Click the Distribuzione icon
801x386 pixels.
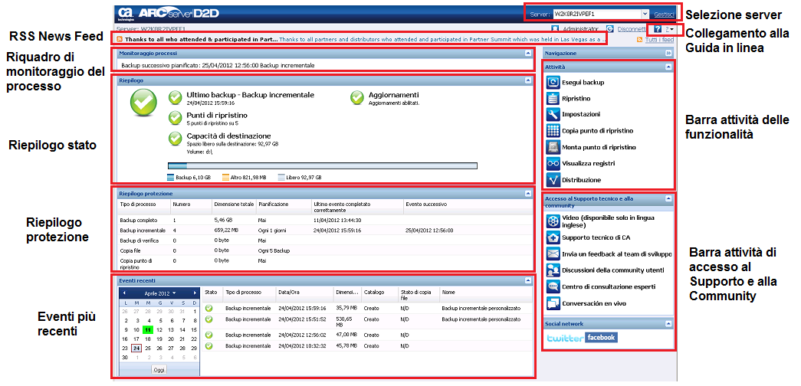[x=553, y=179]
